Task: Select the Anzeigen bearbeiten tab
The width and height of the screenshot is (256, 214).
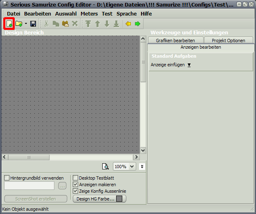Action: tap(201, 47)
